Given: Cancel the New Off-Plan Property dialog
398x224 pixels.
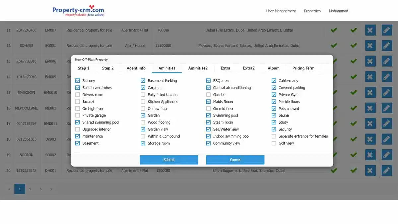Looking at the screenshot, I should 235,160.
